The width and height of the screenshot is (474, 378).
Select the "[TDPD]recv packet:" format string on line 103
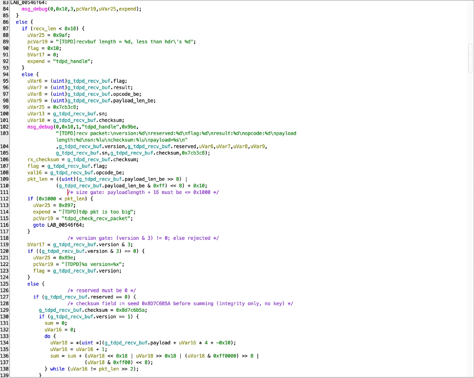click(176, 137)
